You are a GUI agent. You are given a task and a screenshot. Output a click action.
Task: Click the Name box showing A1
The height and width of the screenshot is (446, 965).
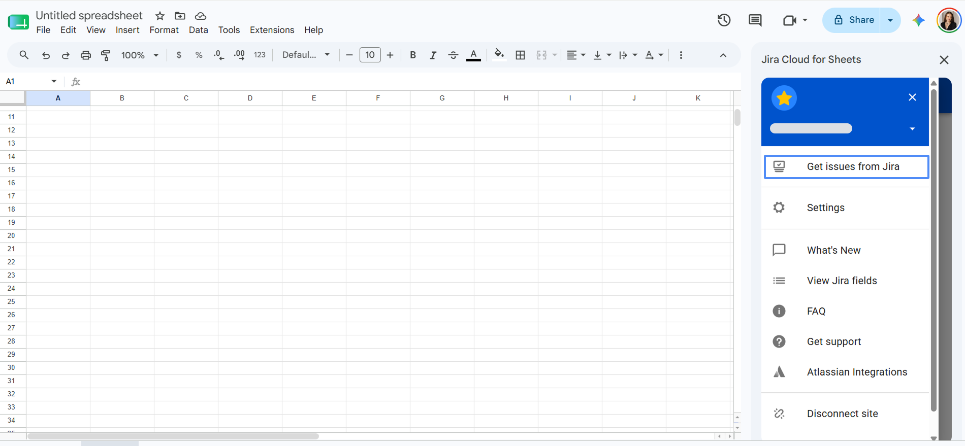(x=31, y=82)
